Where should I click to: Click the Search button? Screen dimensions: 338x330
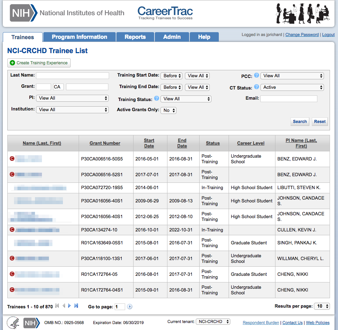pos(300,122)
